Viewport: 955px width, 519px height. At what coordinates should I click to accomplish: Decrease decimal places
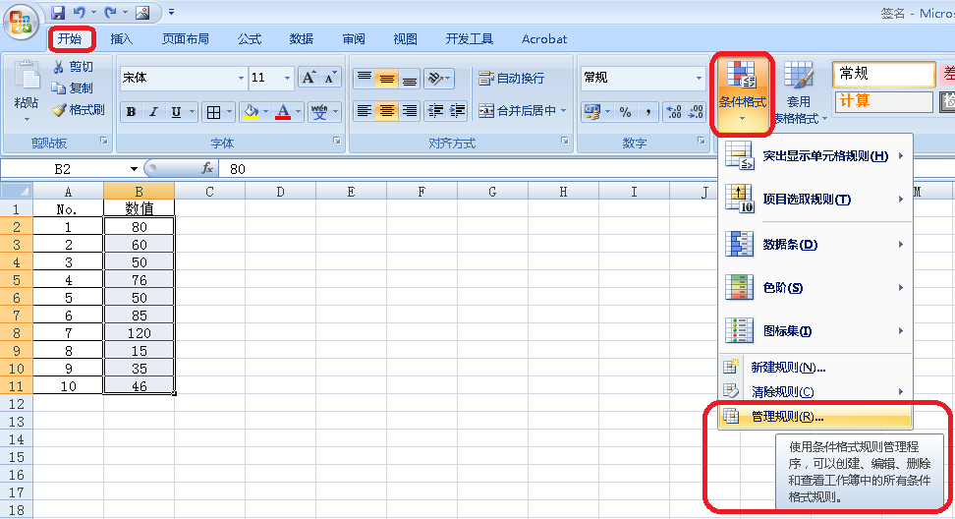[696, 112]
